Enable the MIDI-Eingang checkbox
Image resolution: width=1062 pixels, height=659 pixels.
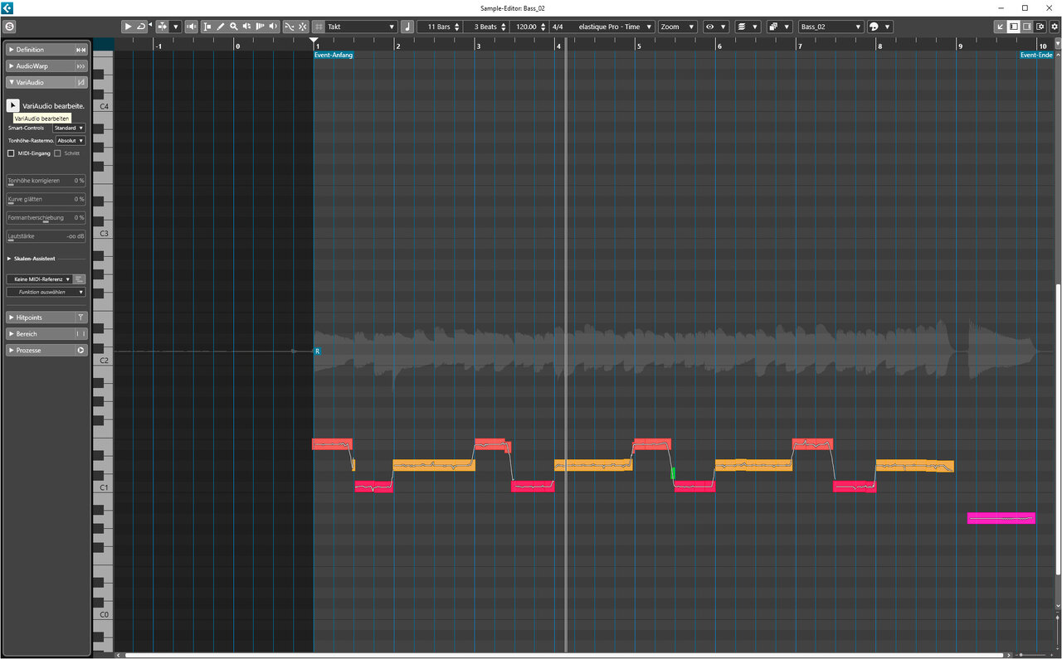click(x=11, y=153)
